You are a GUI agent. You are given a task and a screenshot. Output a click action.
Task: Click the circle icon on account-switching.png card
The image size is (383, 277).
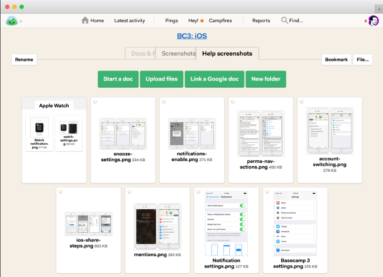tap(302, 102)
